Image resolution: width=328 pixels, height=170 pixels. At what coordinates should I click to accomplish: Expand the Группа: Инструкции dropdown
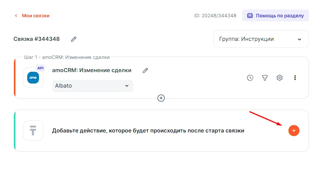[x=261, y=39]
